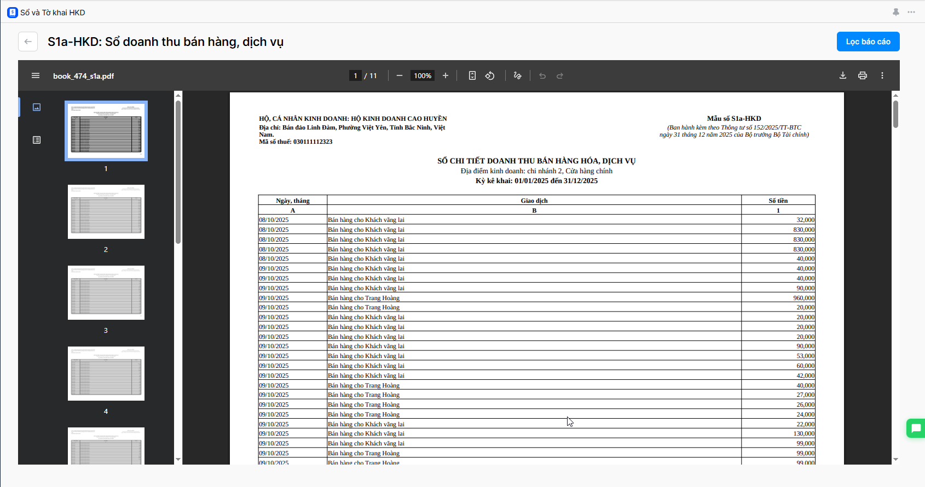The width and height of the screenshot is (925, 487).
Task: Download the PDF file
Action: click(x=843, y=76)
